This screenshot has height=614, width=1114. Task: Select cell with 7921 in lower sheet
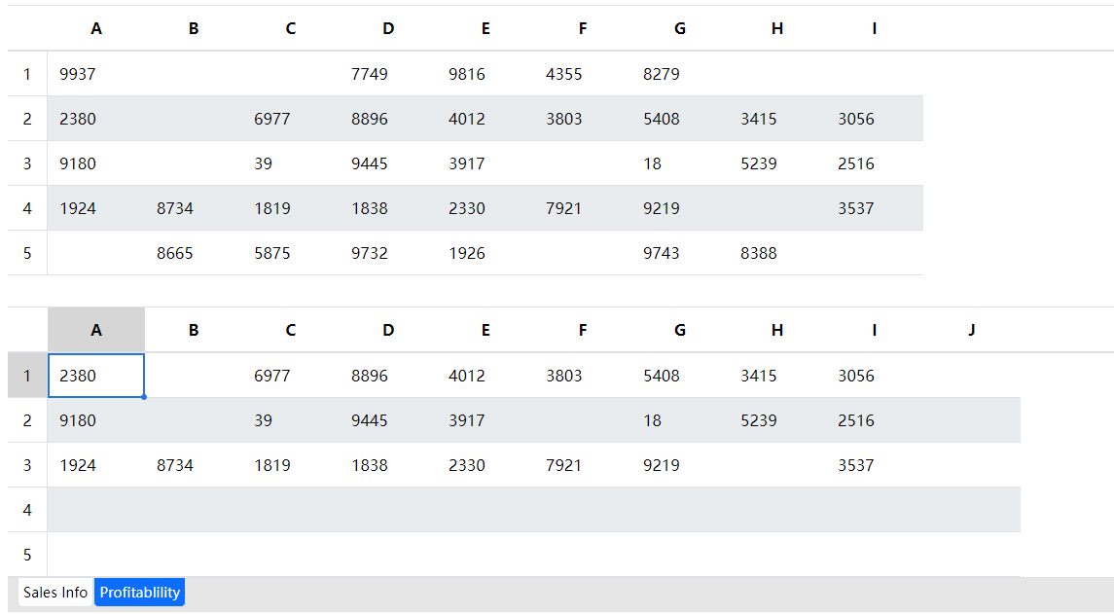[x=583, y=465]
